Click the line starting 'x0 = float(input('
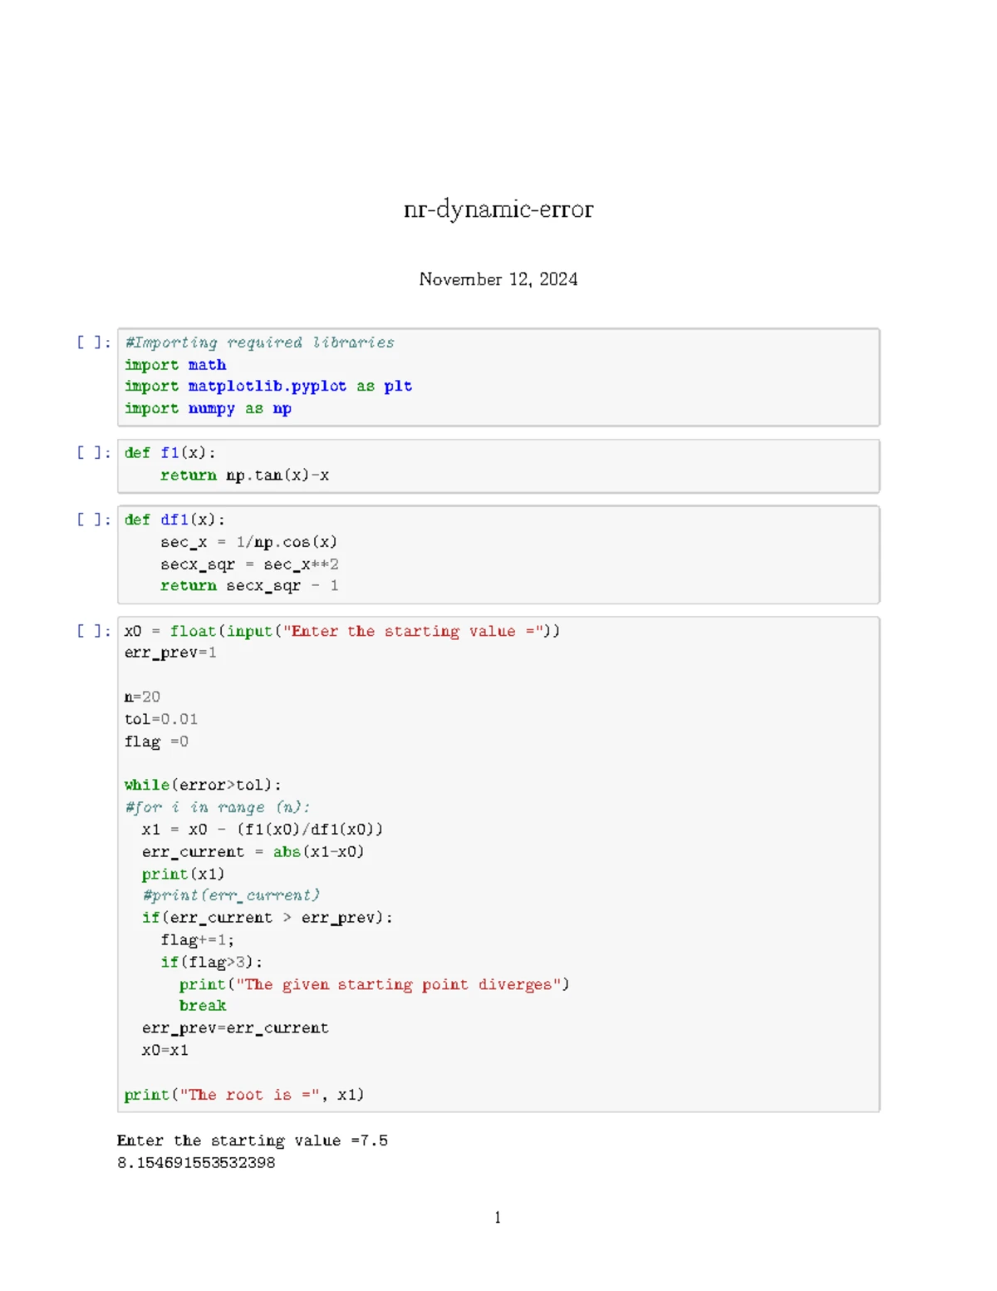This screenshot has width=997, height=1291. pyautogui.click(x=342, y=631)
